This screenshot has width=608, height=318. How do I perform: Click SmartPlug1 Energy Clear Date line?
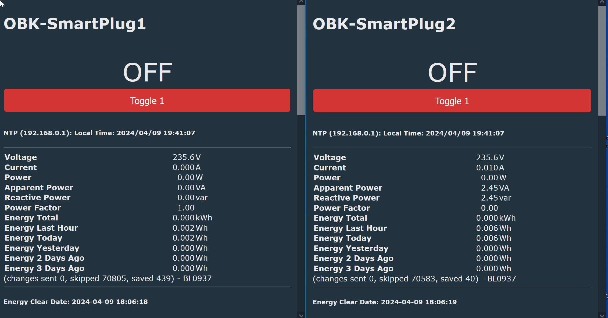point(76,302)
